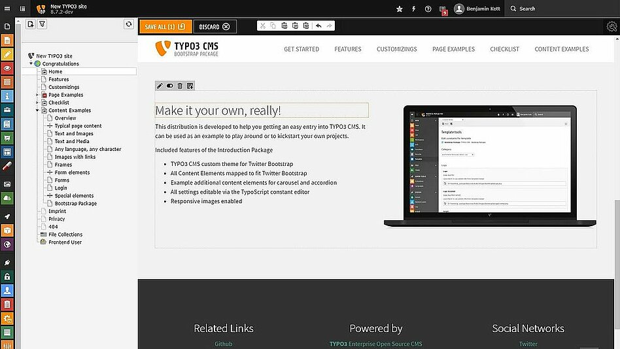
Task: Open the Info module icon
Action: coord(7,96)
